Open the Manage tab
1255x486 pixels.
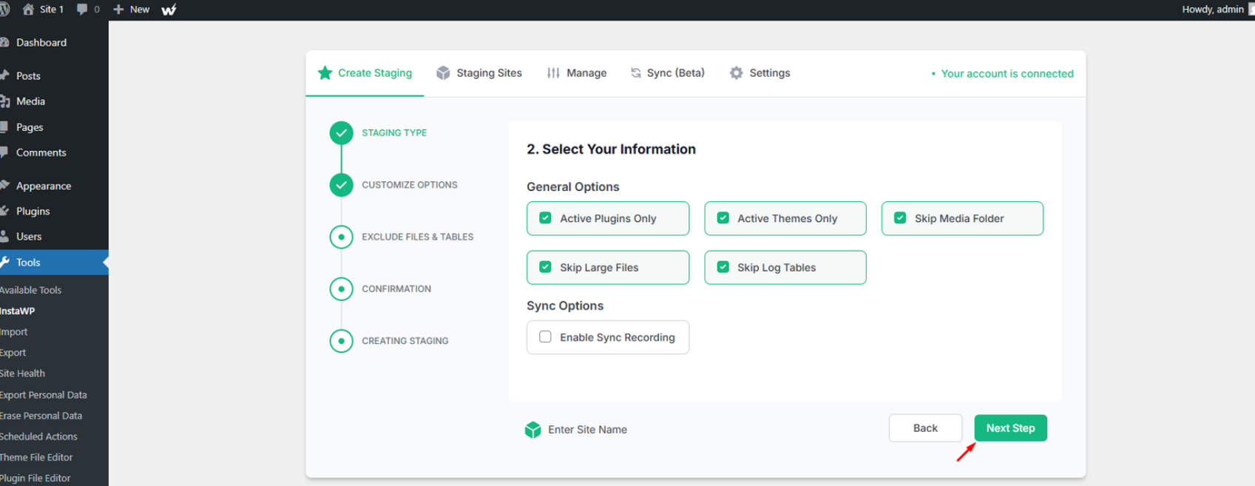coord(577,73)
